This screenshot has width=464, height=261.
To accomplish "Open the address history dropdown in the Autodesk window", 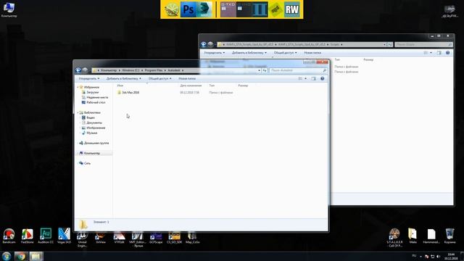I will tap(260, 70).
